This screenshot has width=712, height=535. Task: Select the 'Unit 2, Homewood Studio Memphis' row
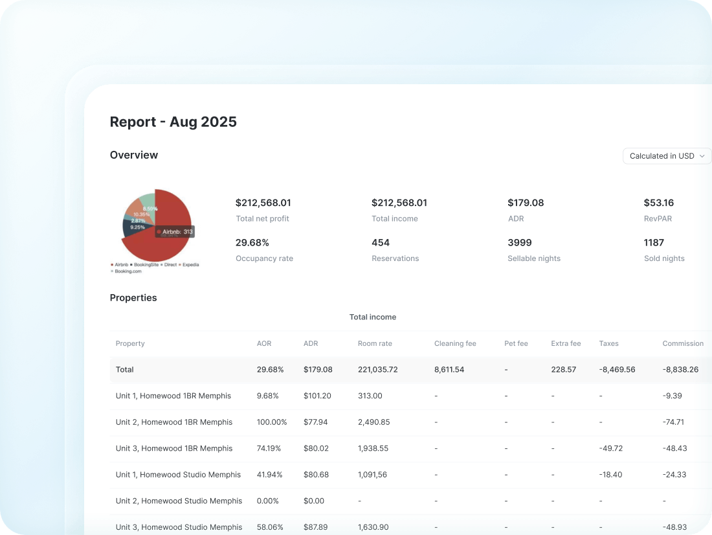pyautogui.click(x=178, y=501)
